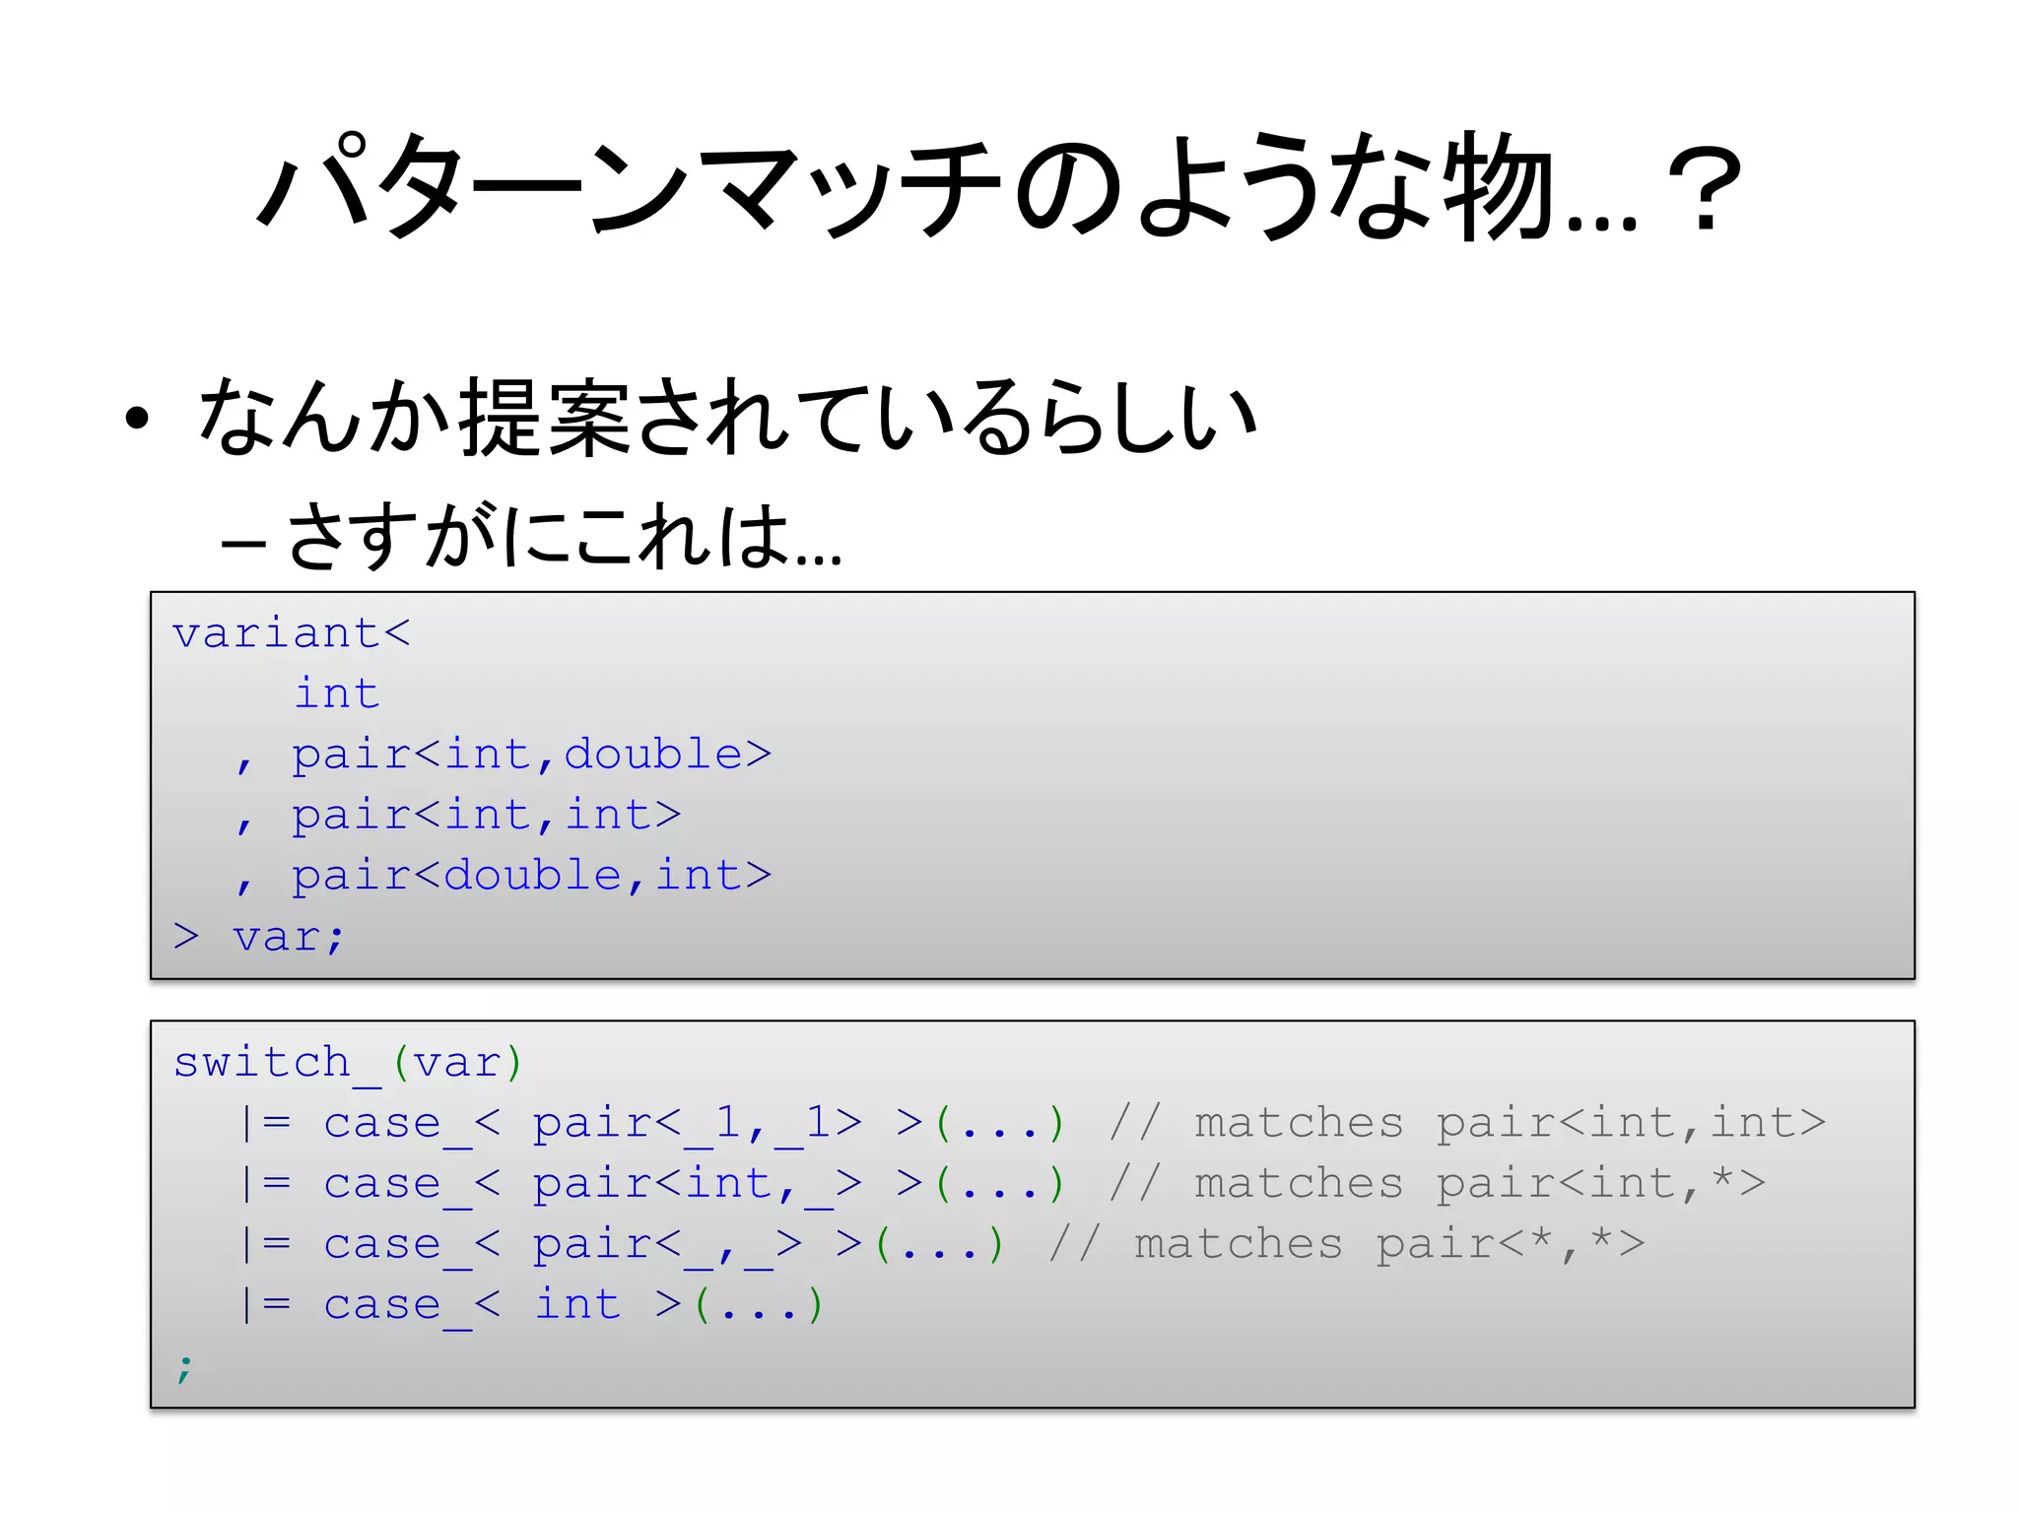The image size is (2018, 1513).
Task: Click the slide title パターンマッチのような物...？
Action: click(999, 186)
